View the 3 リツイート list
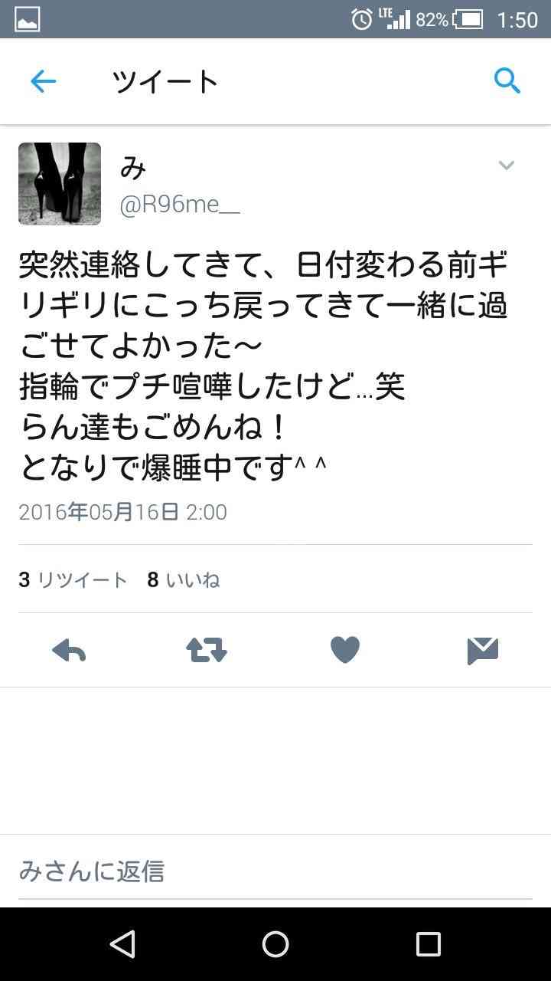This screenshot has width=551, height=981. 73,580
